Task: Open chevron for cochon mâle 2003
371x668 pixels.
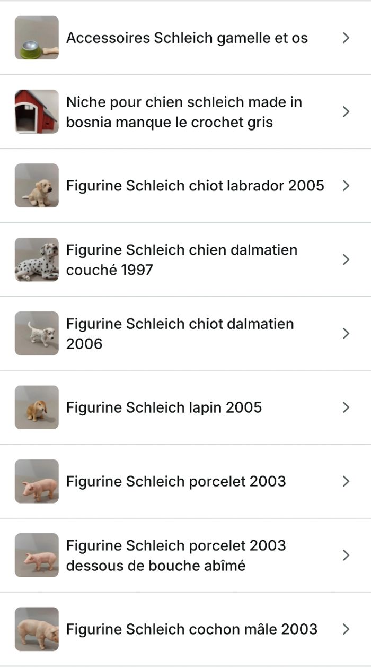Action: coord(346,629)
